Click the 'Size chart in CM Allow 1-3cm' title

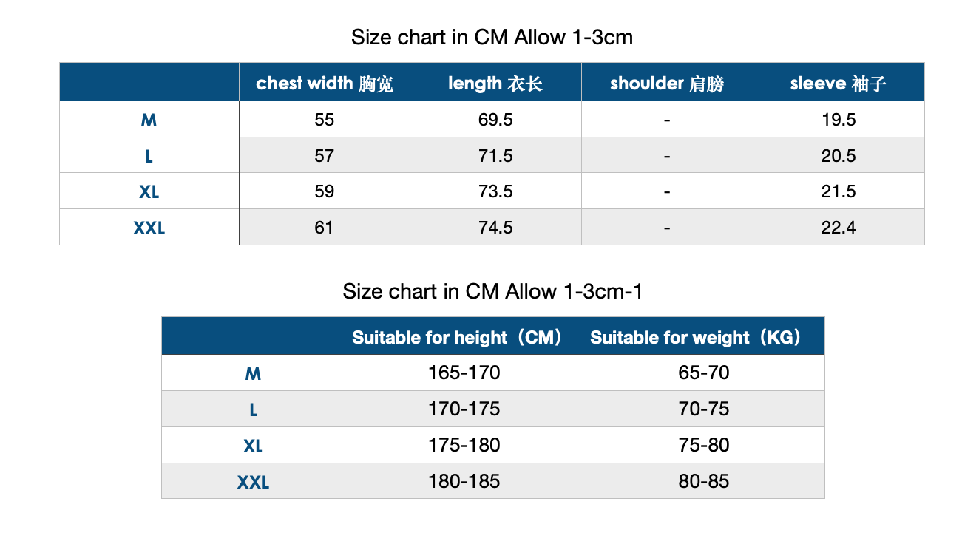492,37
